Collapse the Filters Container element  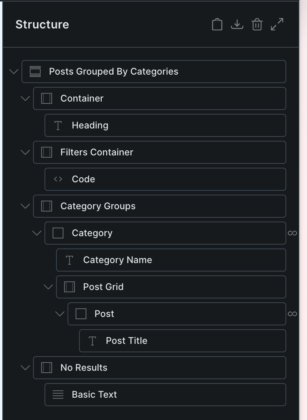[25, 152]
